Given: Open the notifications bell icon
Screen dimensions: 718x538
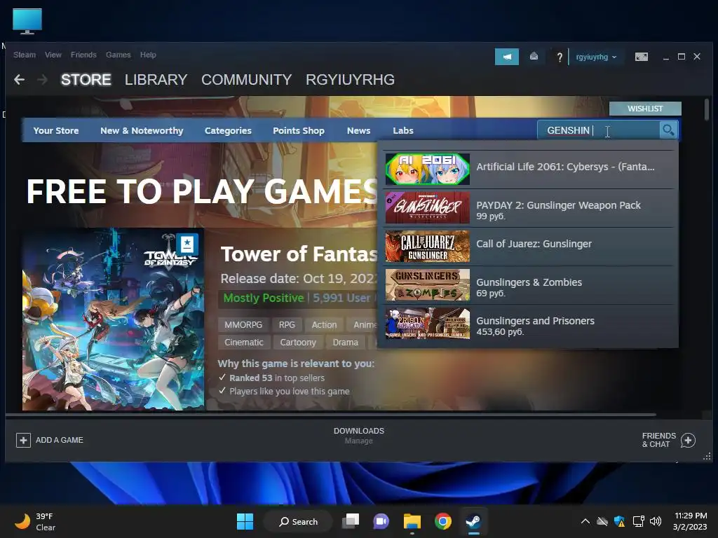Looking at the screenshot, I should pyautogui.click(x=534, y=56).
